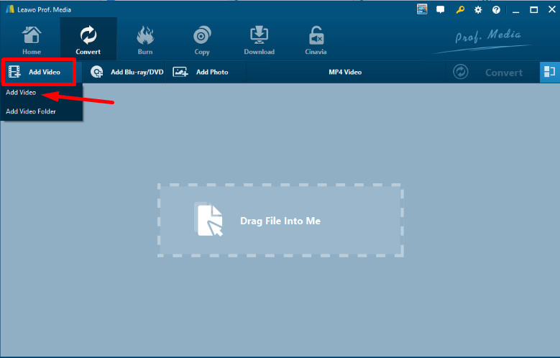Maximize the Leawo Prof. Media window
Viewport: 560px width, 358px height.
(x=534, y=9)
